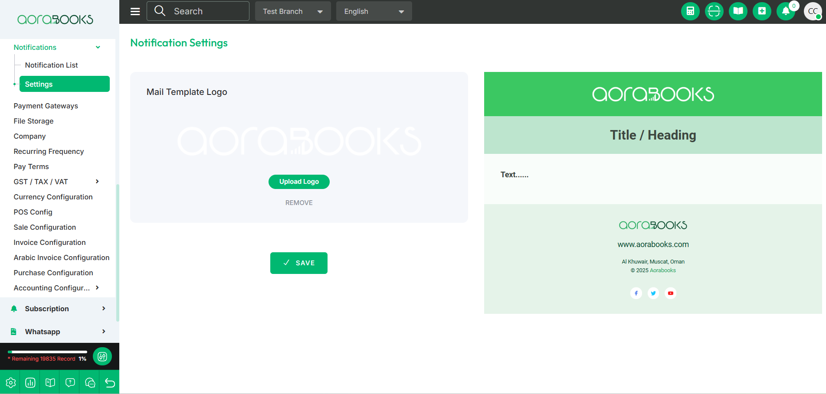The image size is (826, 394).
Task: Expand the Subscription menu arrow
Action: pyautogui.click(x=104, y=309)
